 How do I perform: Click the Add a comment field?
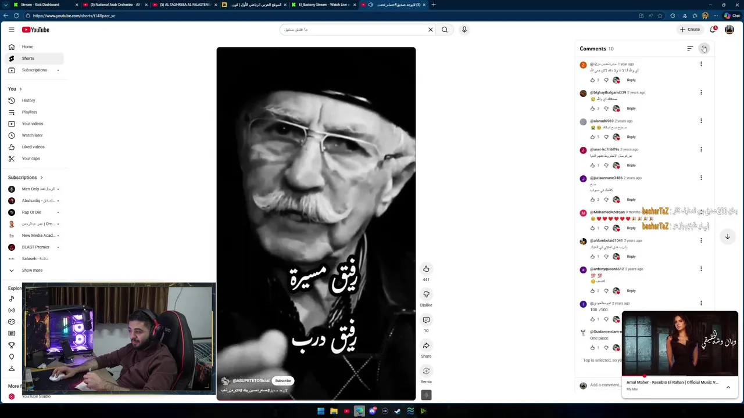604,385
